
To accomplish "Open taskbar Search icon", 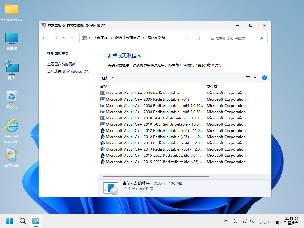I will [x=23, y=221].
